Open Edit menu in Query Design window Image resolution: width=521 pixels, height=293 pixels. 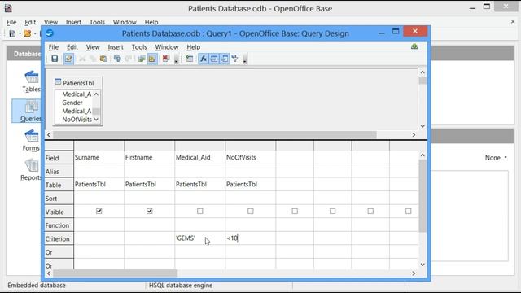tap(72, 47)
